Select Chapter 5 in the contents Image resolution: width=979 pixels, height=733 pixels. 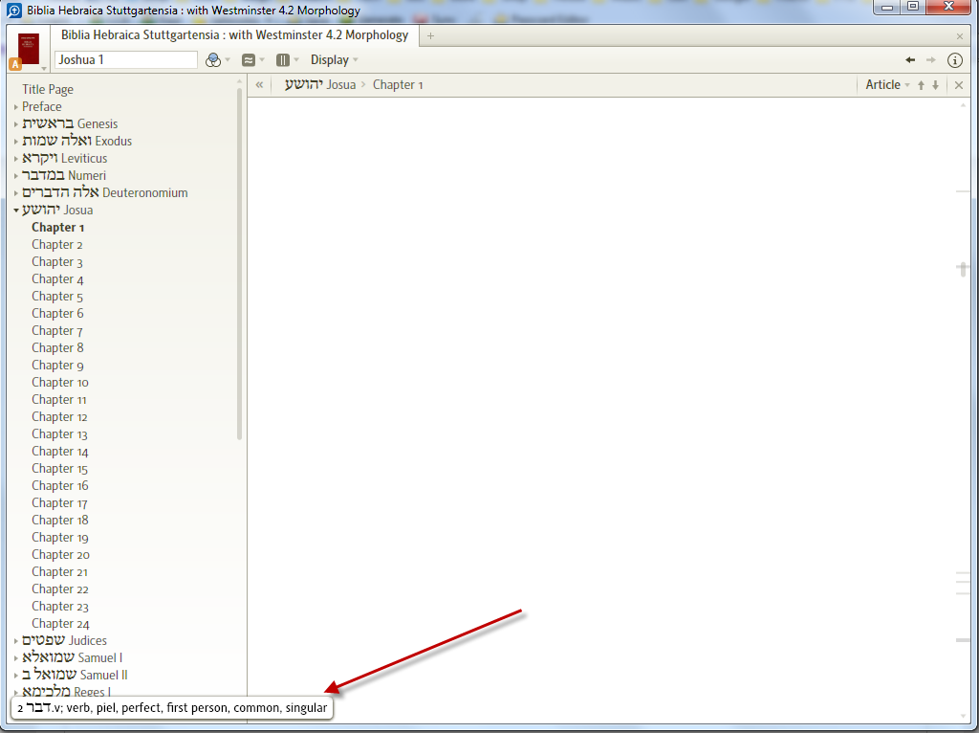click(x=57, y=297)
